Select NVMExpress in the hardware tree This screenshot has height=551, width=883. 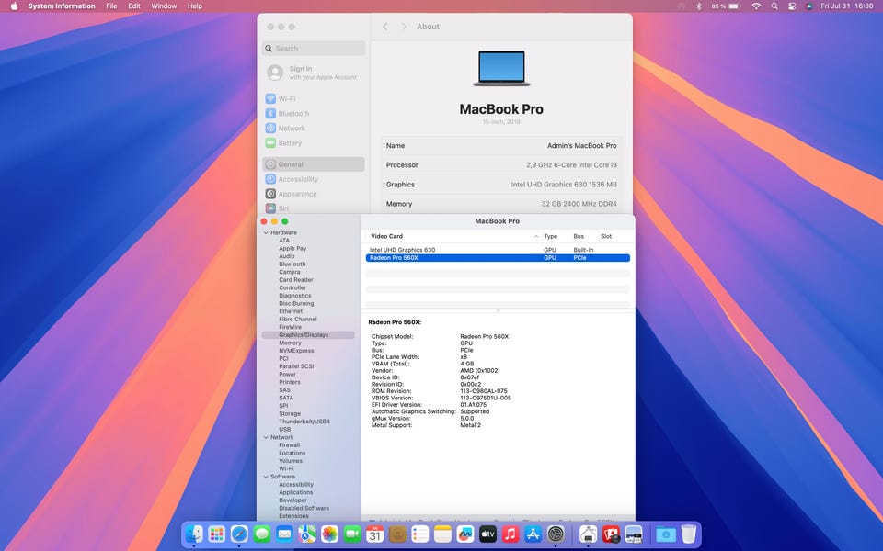point(296,351)
